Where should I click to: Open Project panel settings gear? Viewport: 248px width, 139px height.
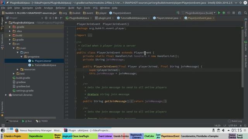click(56, 18)
